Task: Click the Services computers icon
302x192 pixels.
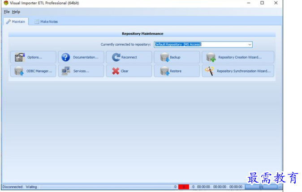Action: point(66,71)
